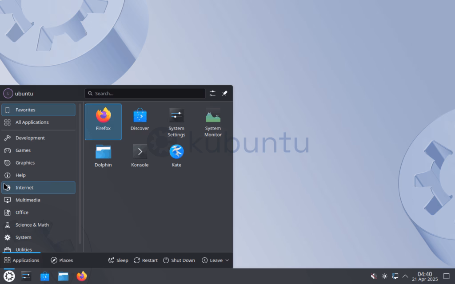Open launcher configuration sliders icon

[212, 93]
